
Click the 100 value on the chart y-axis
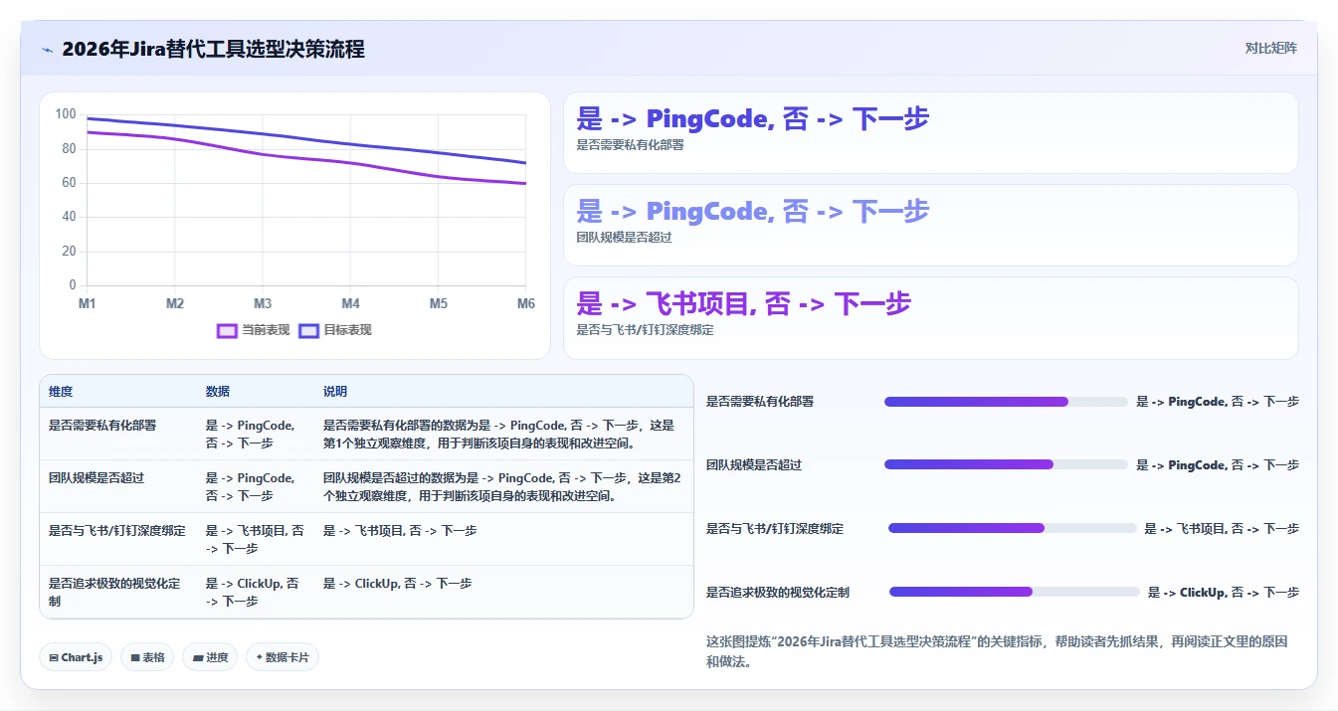point(66,114)
